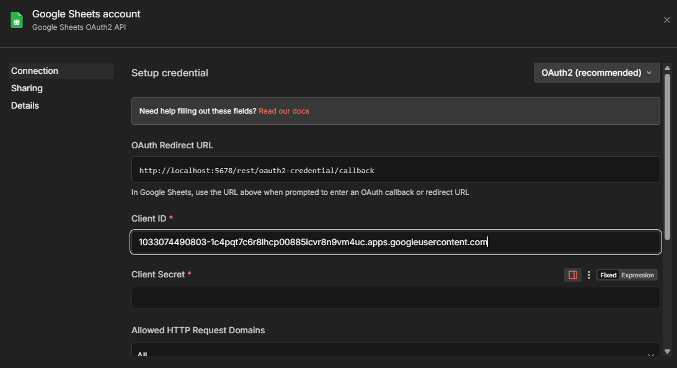Switch Client Secret to Expression mode
The image size is (677, 368).
[637, 275]
